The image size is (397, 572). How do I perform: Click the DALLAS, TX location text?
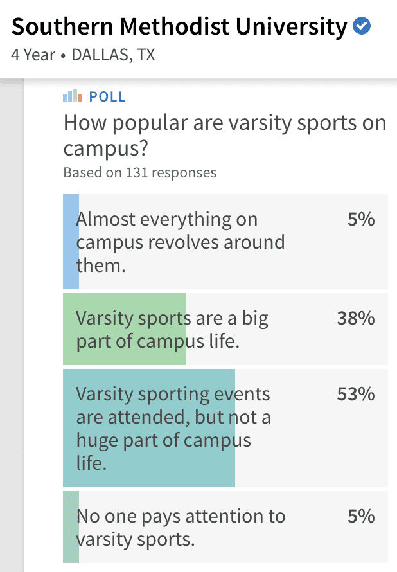point(113,55)
